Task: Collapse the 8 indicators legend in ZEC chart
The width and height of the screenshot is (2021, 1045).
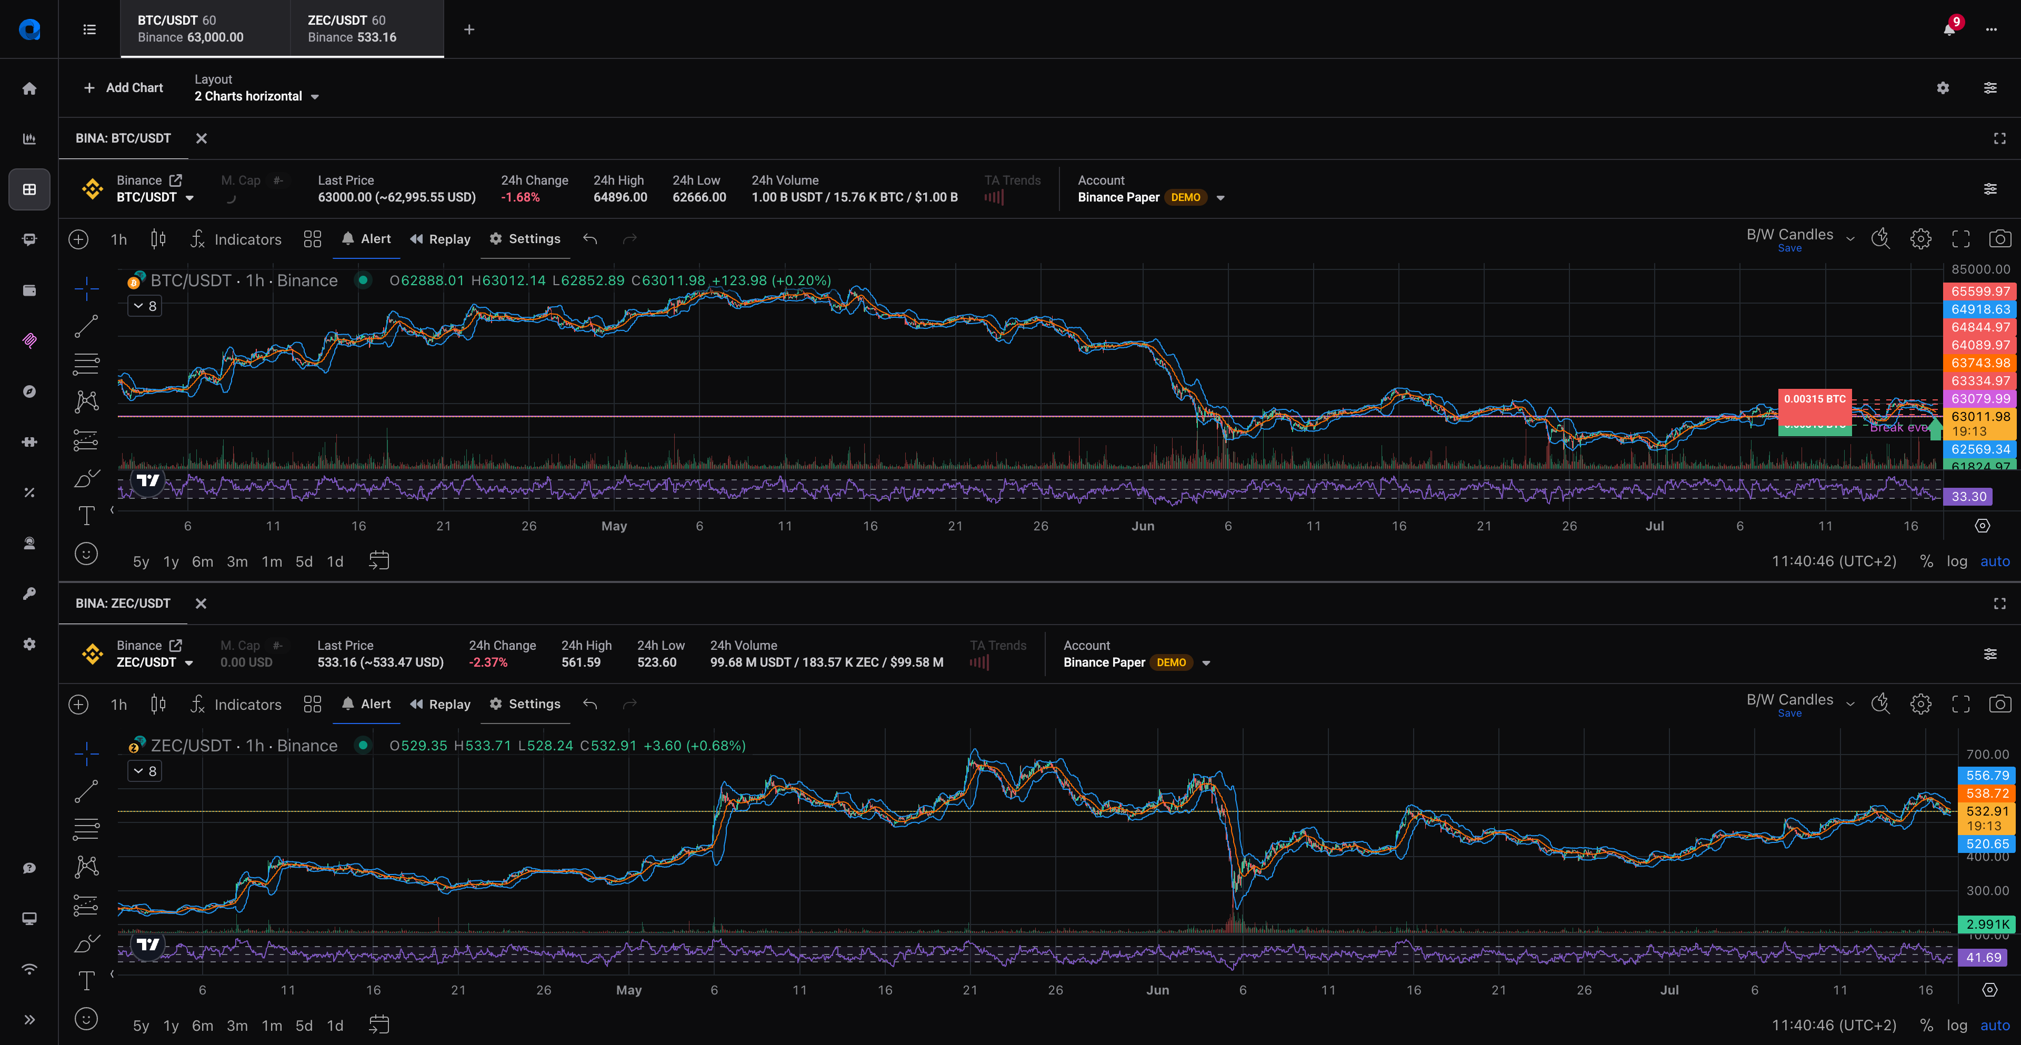Action: pyautogui.click(x=145, y=771)
